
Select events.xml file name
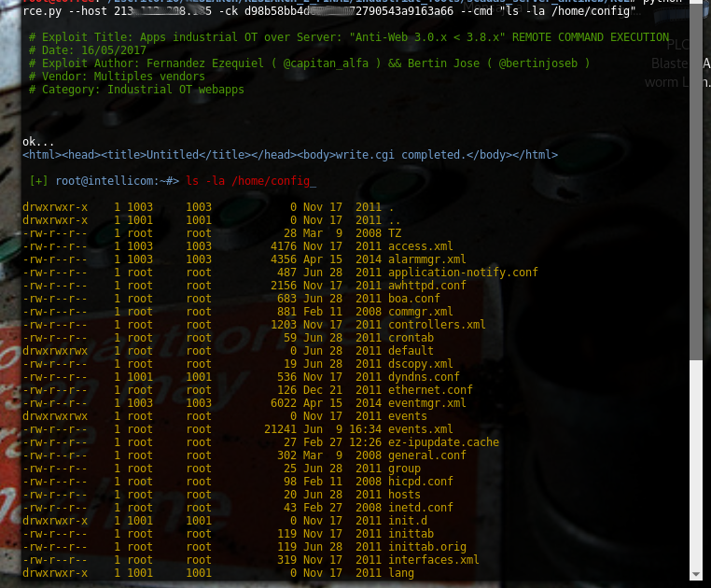(x=420, y=429)
